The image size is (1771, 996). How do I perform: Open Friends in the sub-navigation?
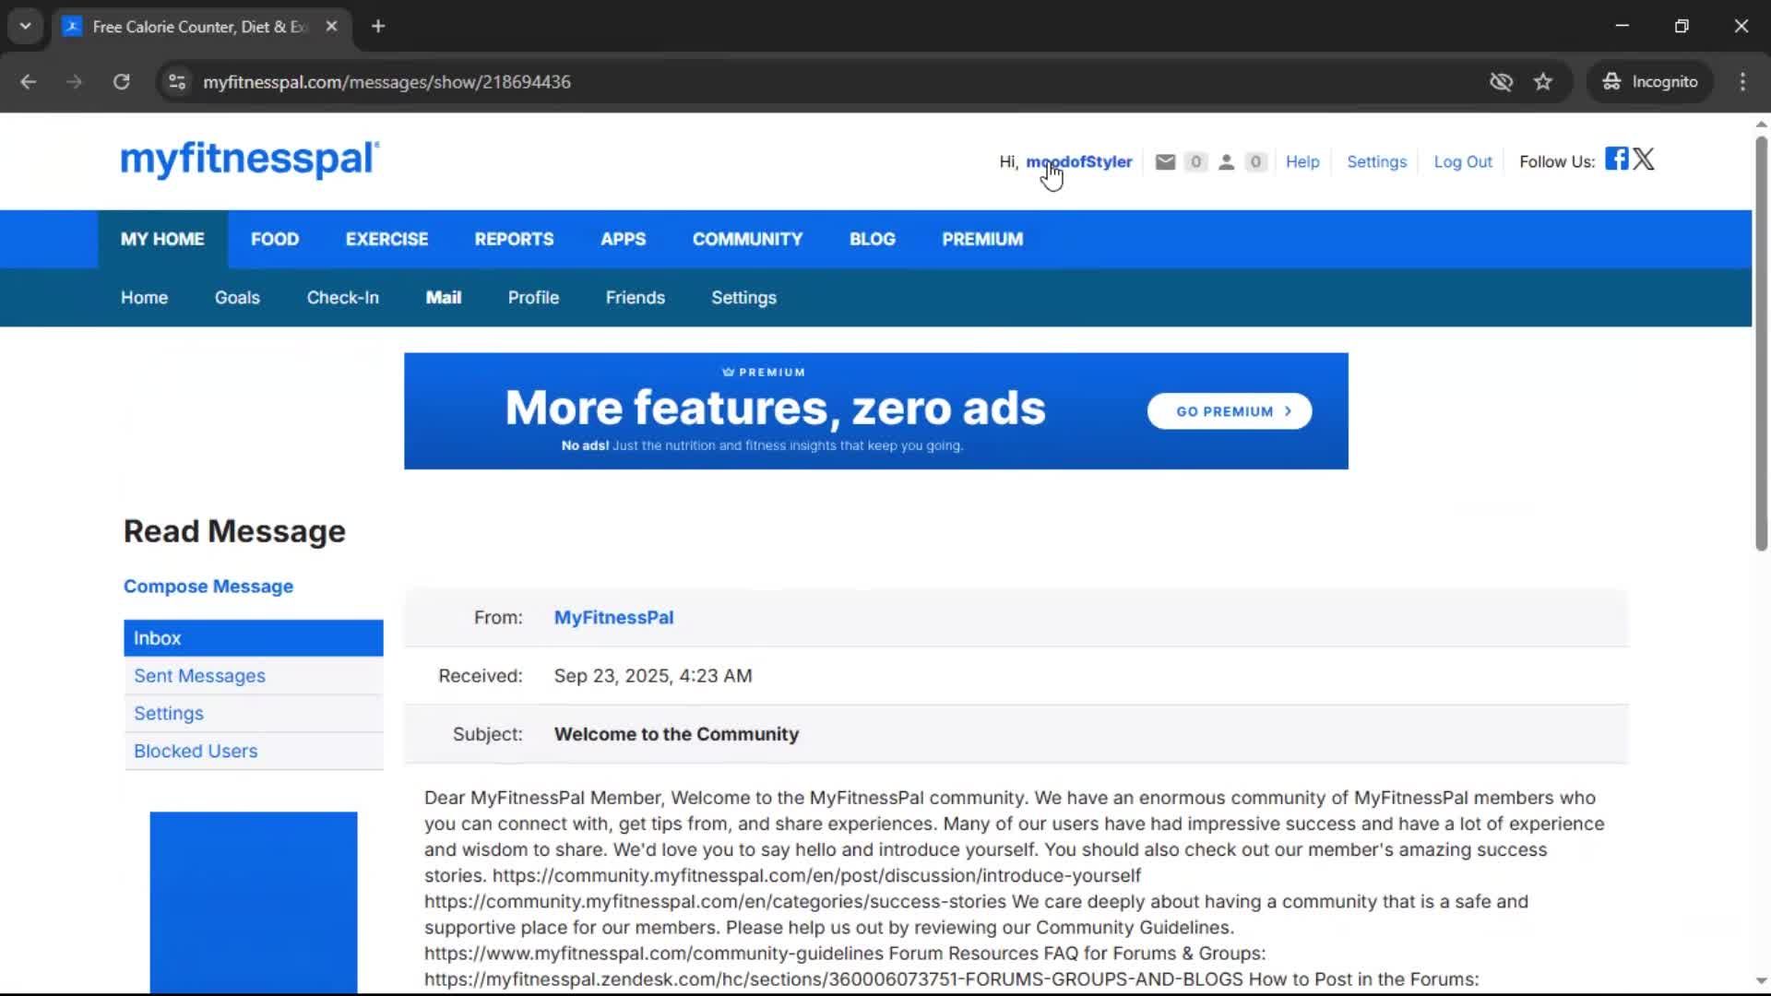pyautogui.click(x=635, y=298)
